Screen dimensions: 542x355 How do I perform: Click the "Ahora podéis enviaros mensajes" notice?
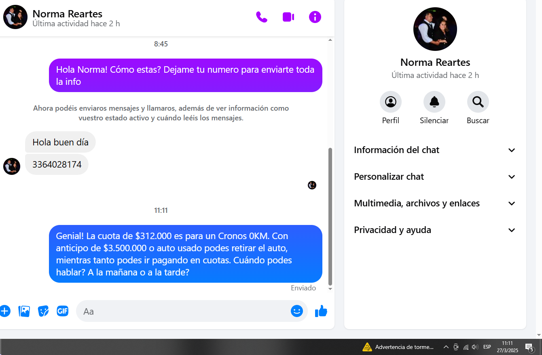161,113
